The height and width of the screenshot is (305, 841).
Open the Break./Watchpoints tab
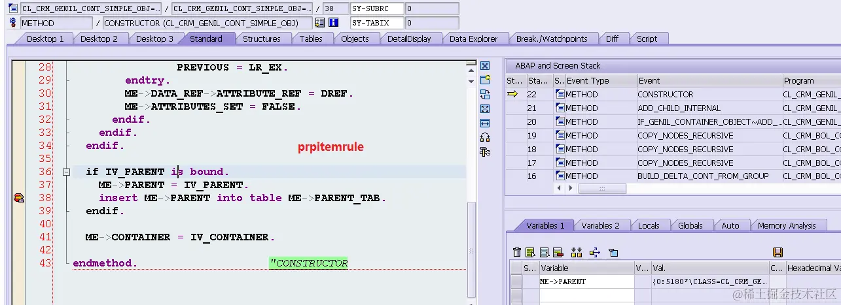coord(552,39)
